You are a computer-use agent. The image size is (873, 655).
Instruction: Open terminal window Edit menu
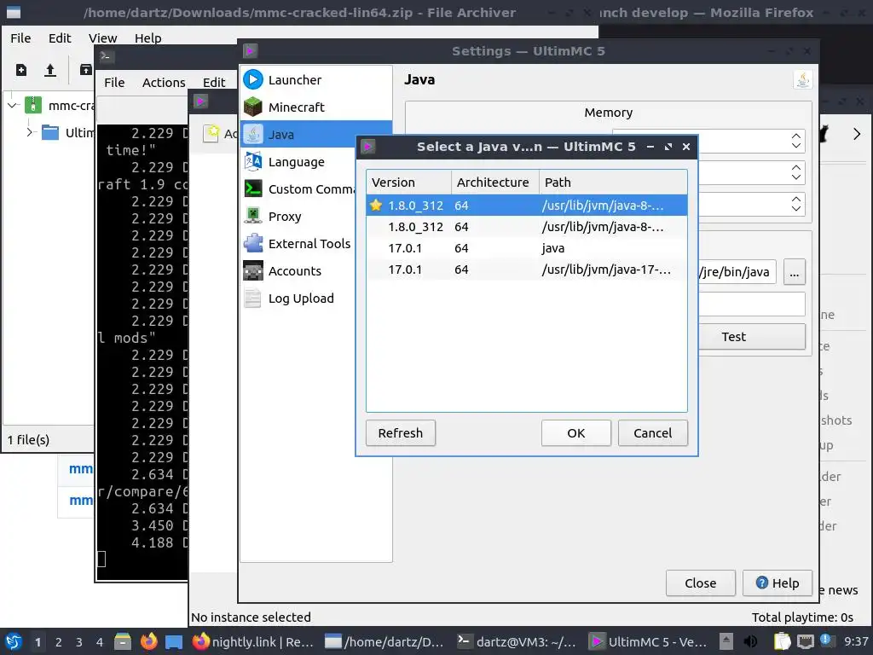214,83
